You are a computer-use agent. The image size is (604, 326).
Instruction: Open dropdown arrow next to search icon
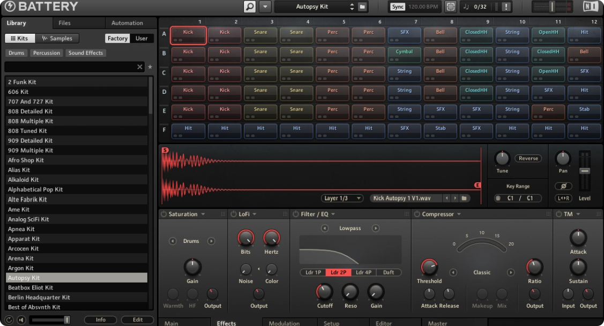point(265,6)
